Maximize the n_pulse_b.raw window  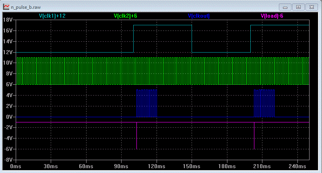(298, 7)
